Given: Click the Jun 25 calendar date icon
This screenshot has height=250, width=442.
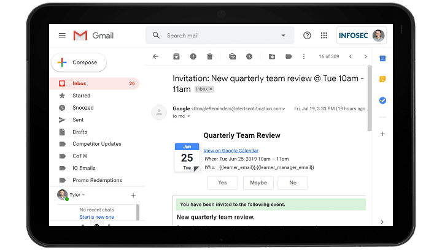Looking at the screenshot, I should click(187, 157).
